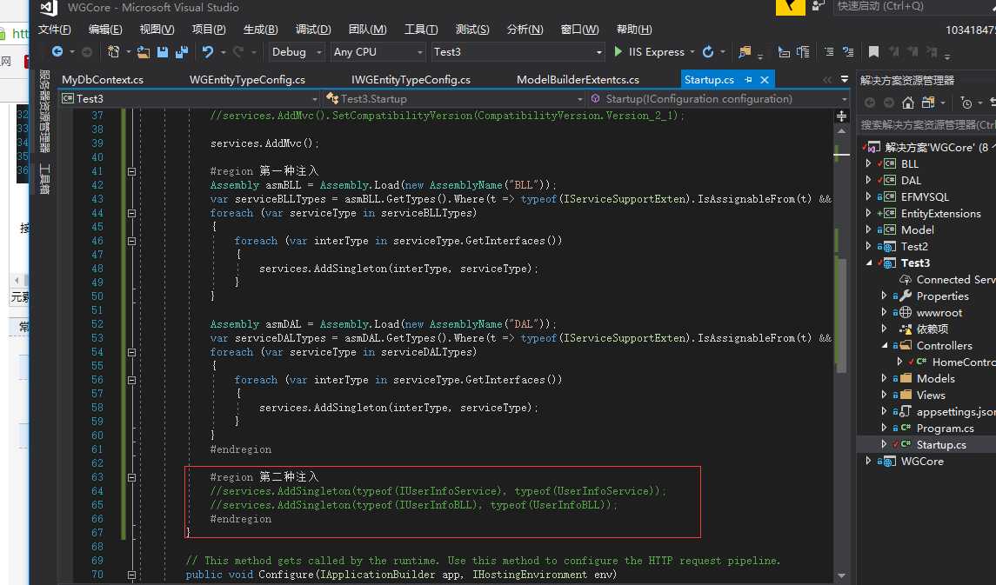Select the EntityExtensions project

[940, 213]
